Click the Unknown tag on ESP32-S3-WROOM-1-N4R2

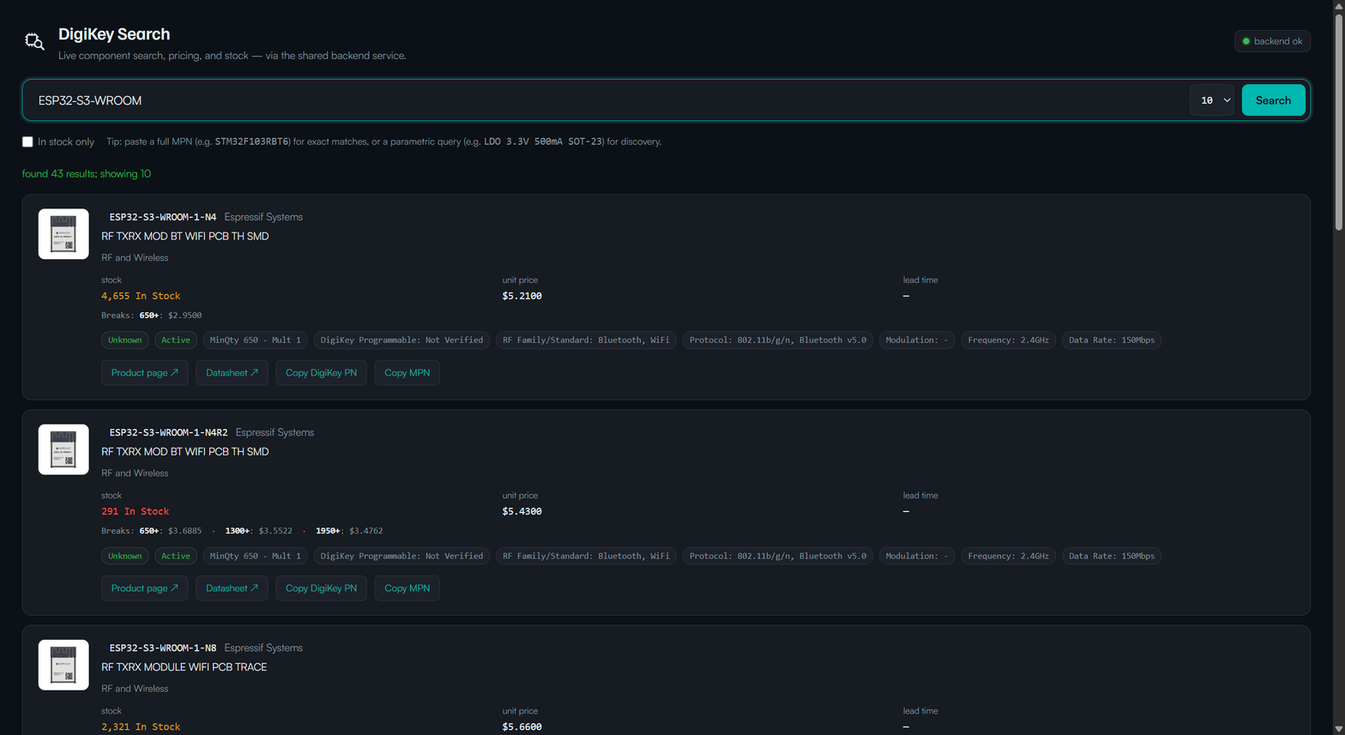coord(124,556)
